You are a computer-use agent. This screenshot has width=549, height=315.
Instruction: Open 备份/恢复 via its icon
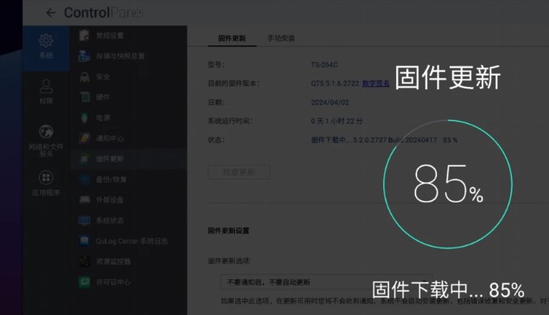(84, 179)
